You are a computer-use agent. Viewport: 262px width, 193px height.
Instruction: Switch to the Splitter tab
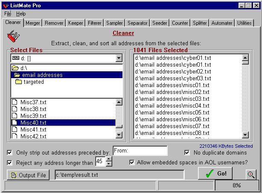(200, 23)
